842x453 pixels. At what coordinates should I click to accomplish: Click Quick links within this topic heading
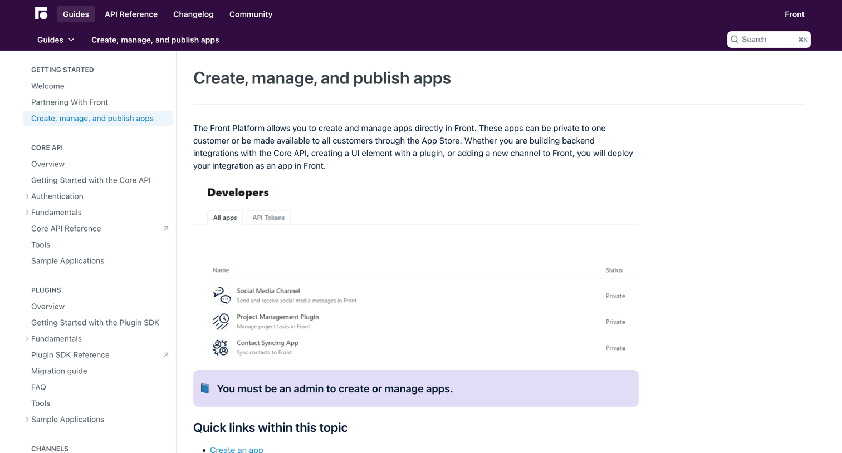[270, 427]
